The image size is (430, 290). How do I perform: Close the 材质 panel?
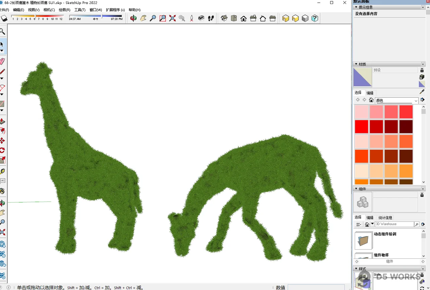(423, 64)
